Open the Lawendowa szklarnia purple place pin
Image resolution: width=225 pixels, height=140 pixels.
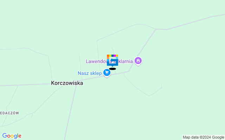coord(138,61)
